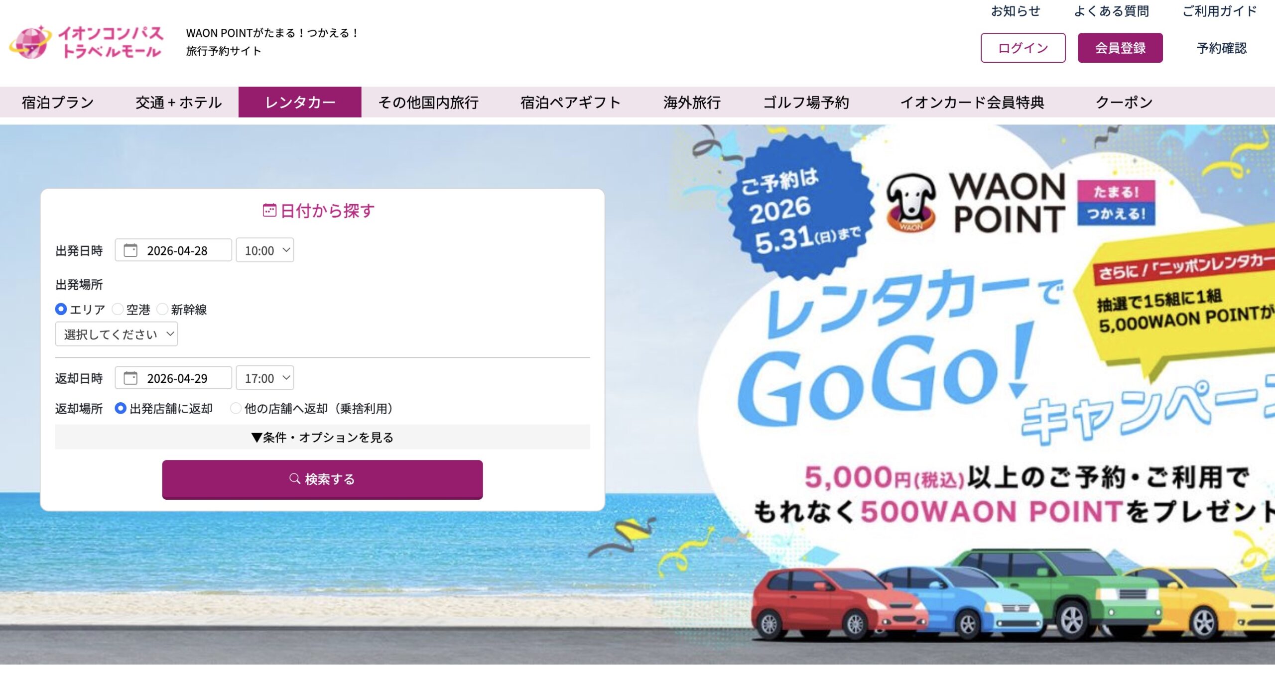Screen dimensions: 1275x679
Task: Open the 17:00 return time dropdown
Action: pyautogui.click(x=265, y=378)
